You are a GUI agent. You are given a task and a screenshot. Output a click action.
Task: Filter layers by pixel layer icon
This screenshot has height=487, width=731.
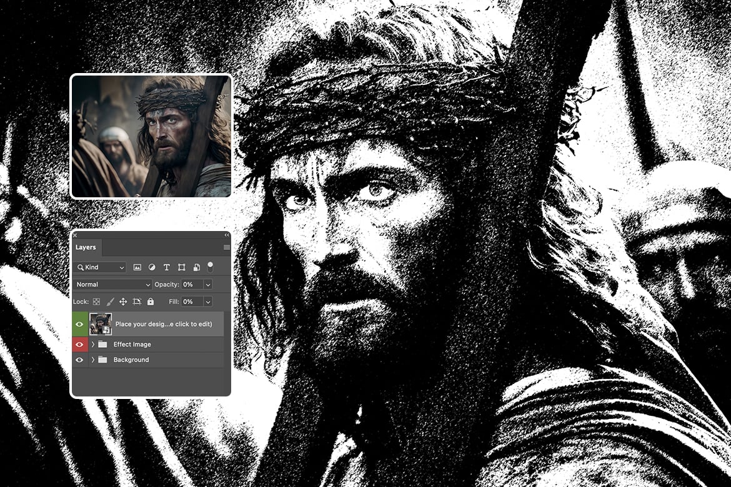click(137, 267)
